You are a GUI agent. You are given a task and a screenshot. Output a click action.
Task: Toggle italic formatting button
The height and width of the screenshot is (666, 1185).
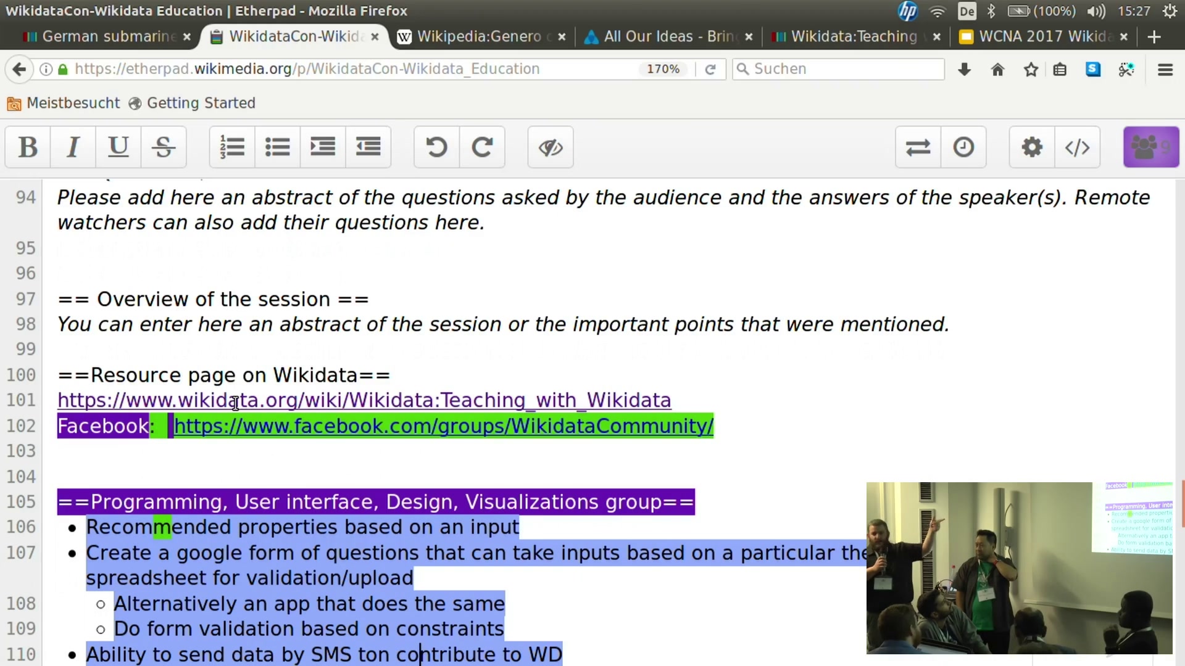(x=73, y=147)
